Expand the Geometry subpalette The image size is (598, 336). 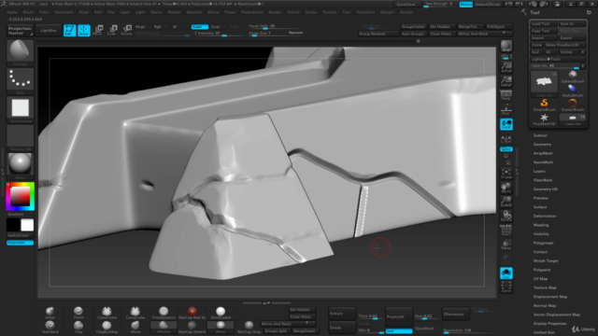pyautogui.click(x=542, y=145)
